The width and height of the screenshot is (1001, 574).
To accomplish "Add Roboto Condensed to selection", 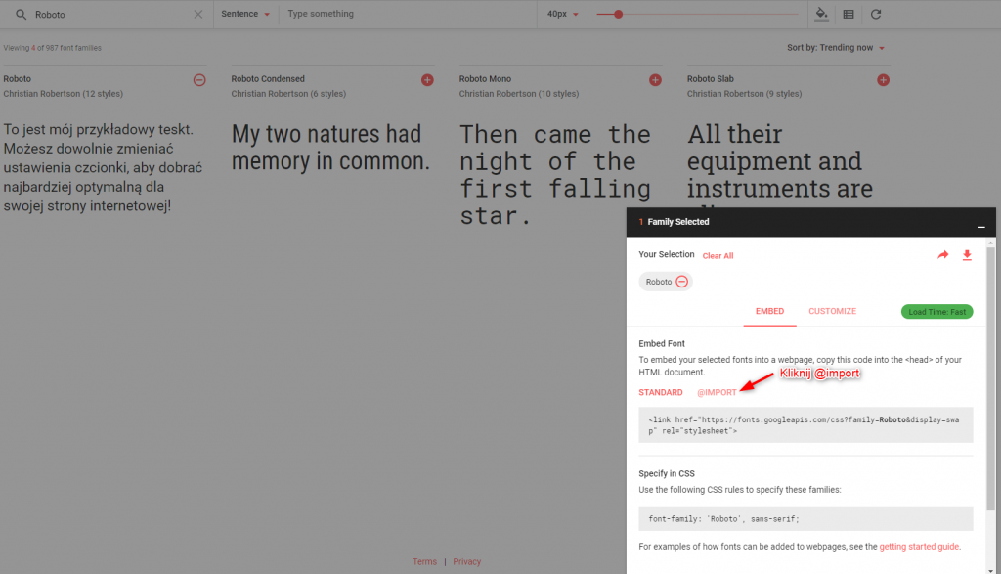I will pos(427,80).
